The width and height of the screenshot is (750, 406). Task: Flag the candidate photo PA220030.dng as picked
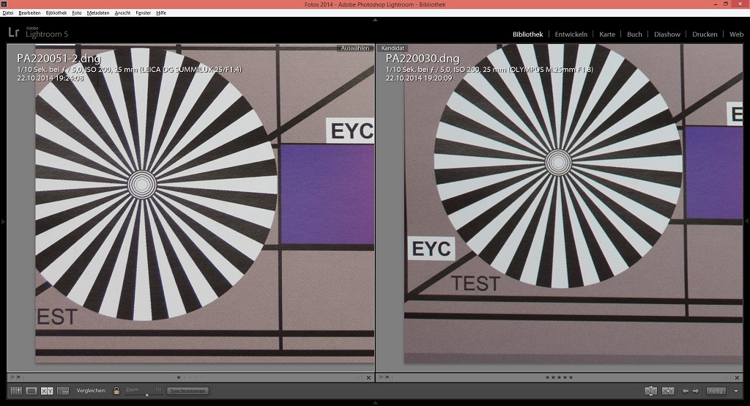point(380,377)
